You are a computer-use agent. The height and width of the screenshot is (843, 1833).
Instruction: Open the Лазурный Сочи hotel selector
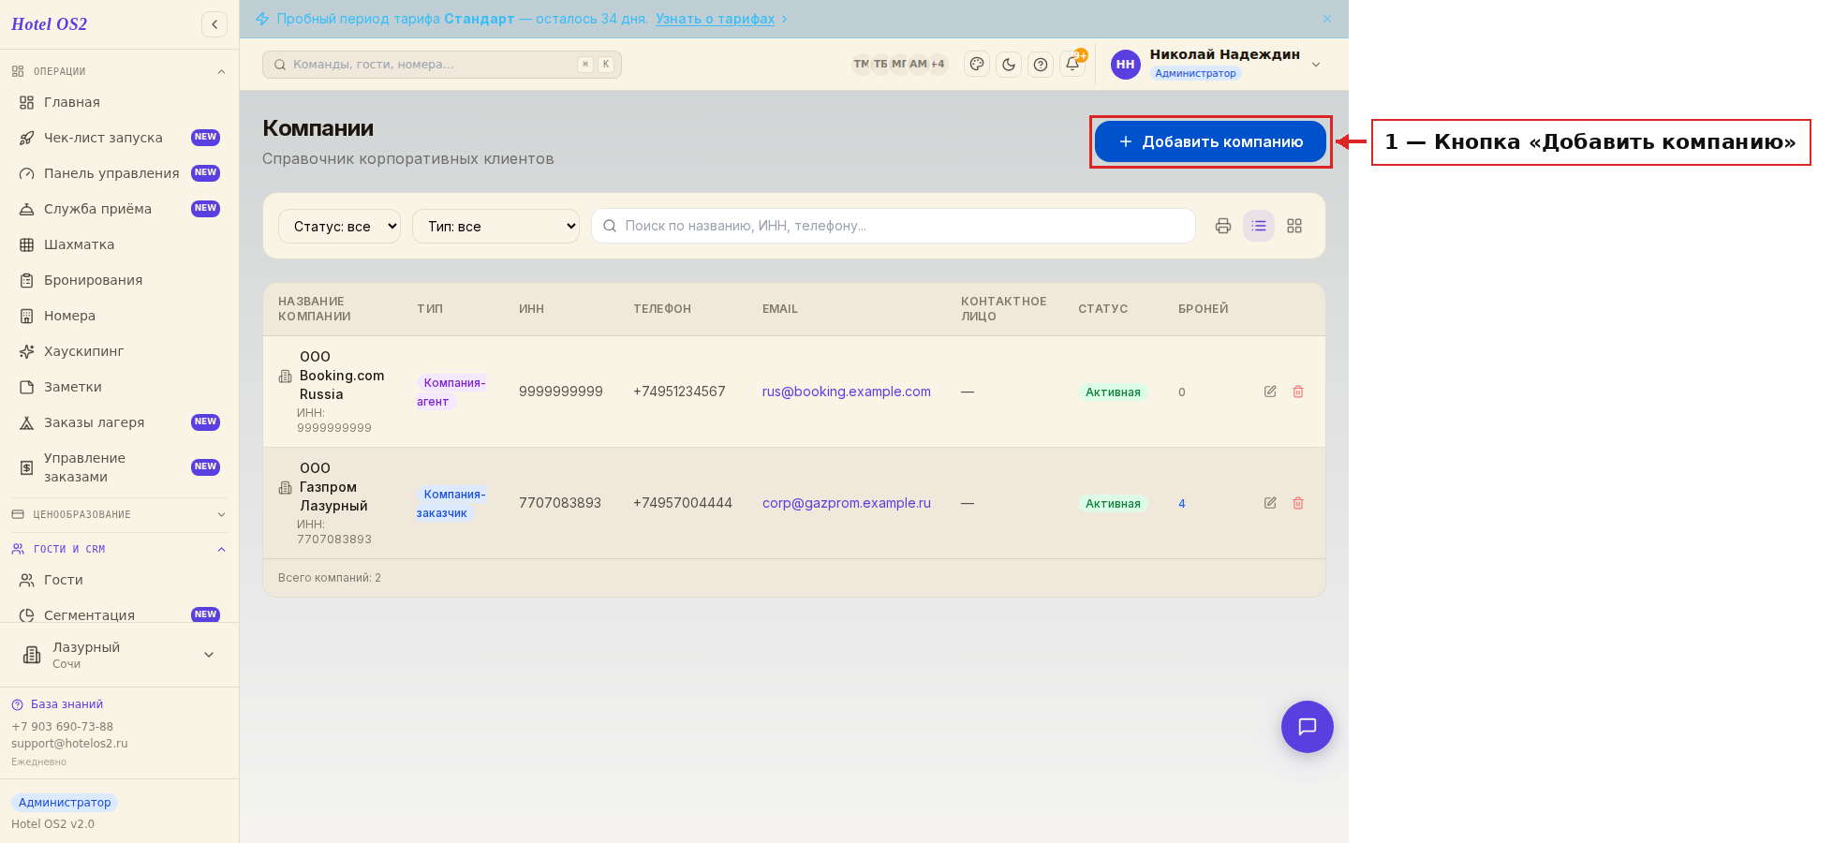[x=119, y=655]
